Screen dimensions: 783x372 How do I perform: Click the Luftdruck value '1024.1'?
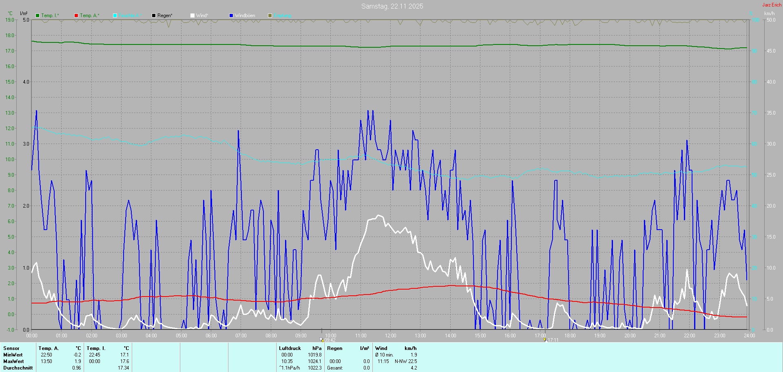314,361
